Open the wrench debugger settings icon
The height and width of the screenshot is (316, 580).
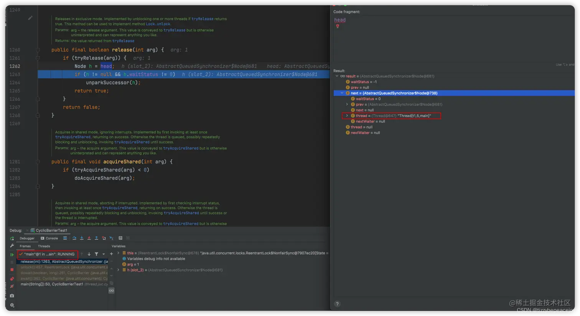12,246
